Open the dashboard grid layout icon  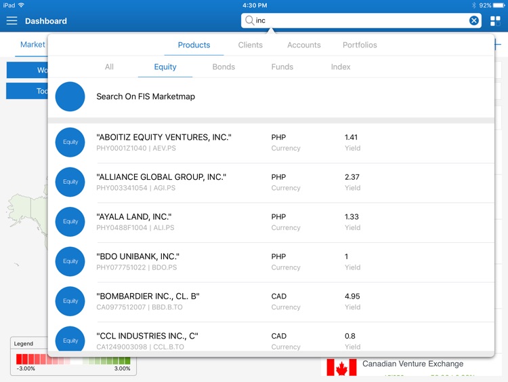point(495,21)
